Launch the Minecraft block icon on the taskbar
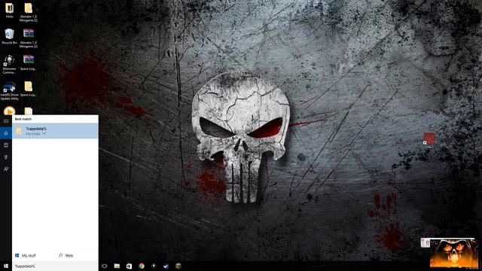The width and height of the screenshot is (482, 271). 178,266
